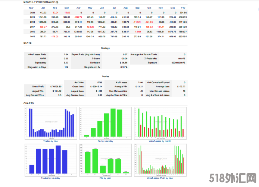Click the Stagnation in Days label

click(37, 67)
